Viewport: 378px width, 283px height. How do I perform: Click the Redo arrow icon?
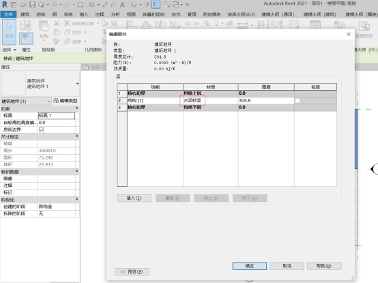(68, 5)
